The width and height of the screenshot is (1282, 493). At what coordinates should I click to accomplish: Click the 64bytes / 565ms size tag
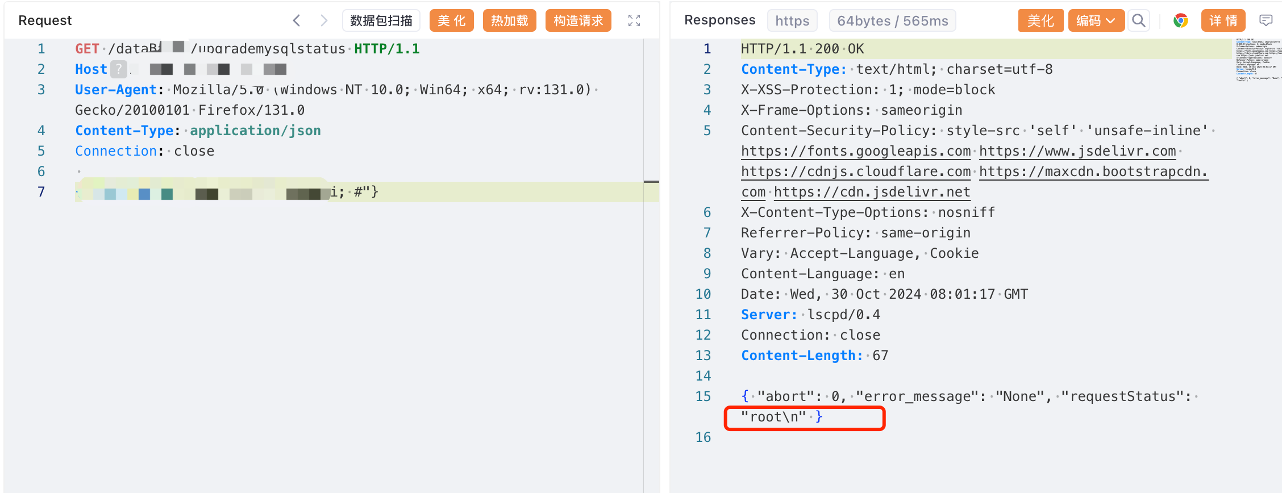892,20
